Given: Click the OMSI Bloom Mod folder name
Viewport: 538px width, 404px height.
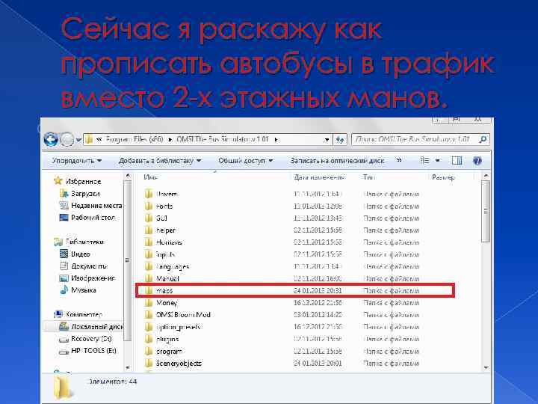Looking at the screenshot, I should click(x=183, y=315).
